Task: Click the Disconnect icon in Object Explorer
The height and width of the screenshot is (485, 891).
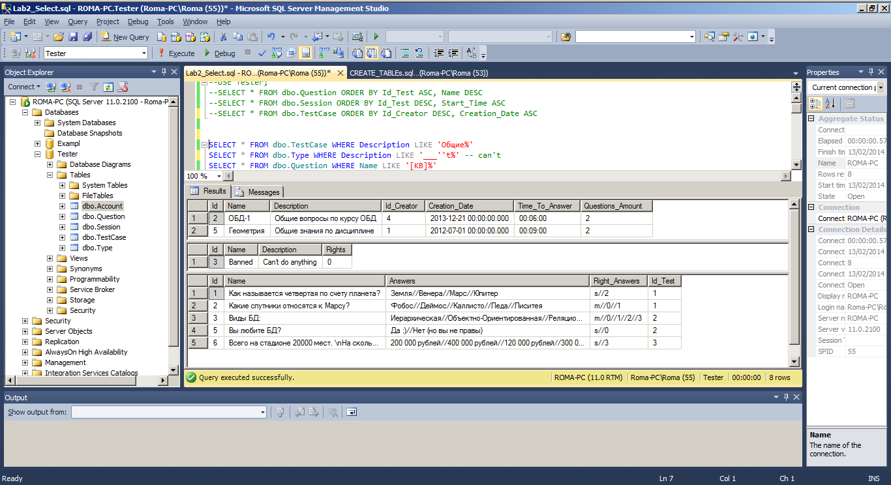Action: tap(65, 87)
